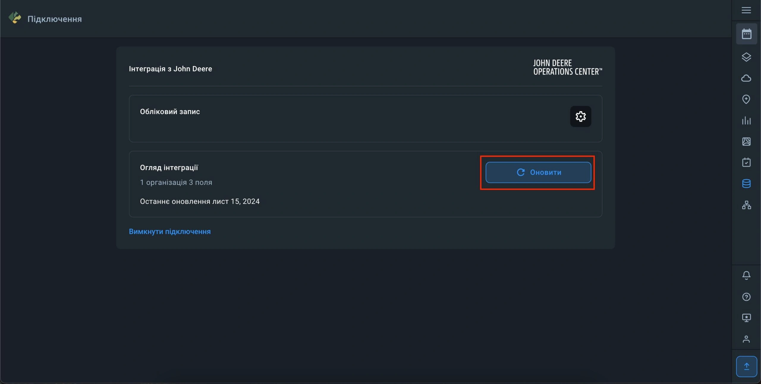Select the map pin location icon
Screen dimensions: 761x384
tap(746, 99)
